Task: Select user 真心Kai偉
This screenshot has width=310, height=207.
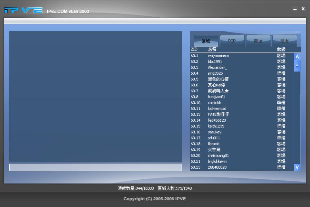Action: click(242, 85)
